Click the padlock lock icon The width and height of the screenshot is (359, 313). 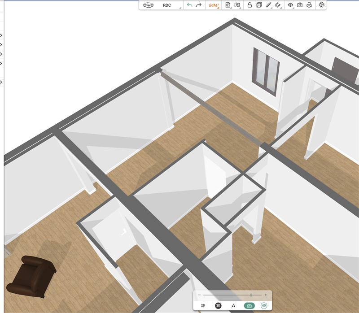point(250,5)
